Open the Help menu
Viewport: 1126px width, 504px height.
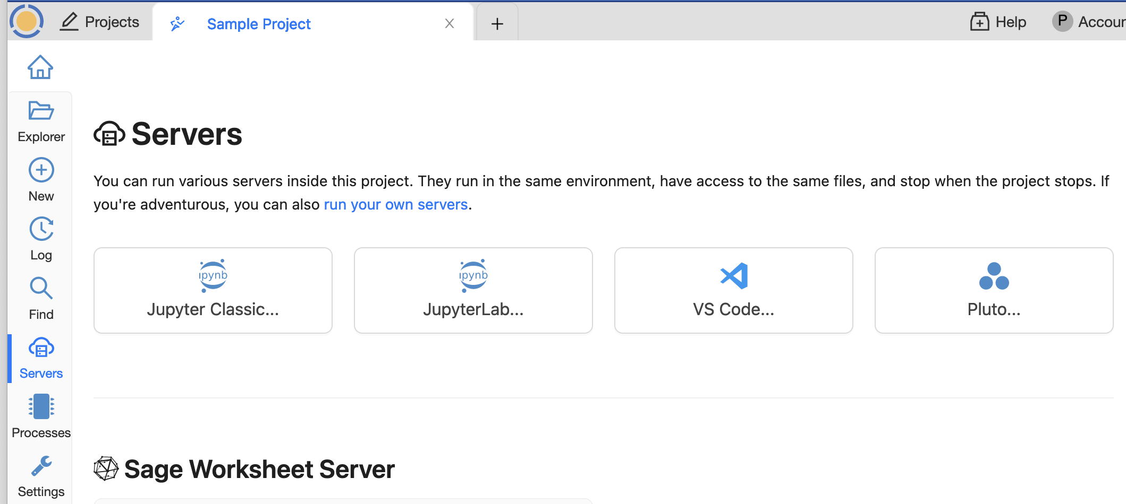pyautogui.click(x=998, y=22)
